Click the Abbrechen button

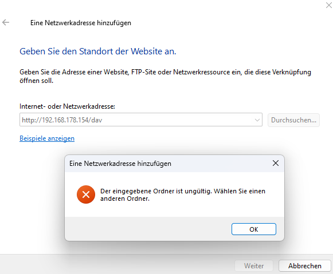[305, 266]
